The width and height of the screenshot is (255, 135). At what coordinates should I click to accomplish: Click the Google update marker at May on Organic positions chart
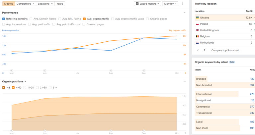click(x=12, y=130)
